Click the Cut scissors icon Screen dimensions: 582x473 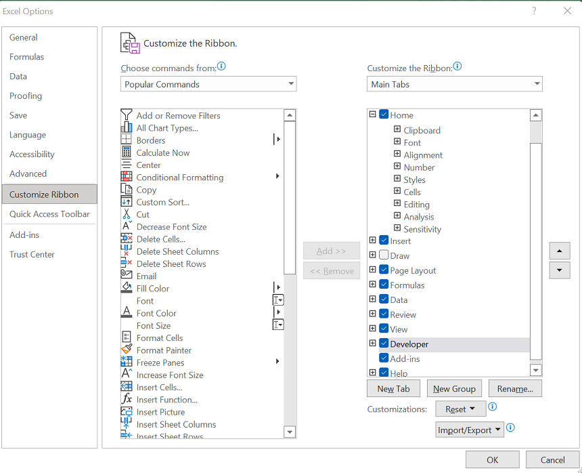[x=126, y=213]
